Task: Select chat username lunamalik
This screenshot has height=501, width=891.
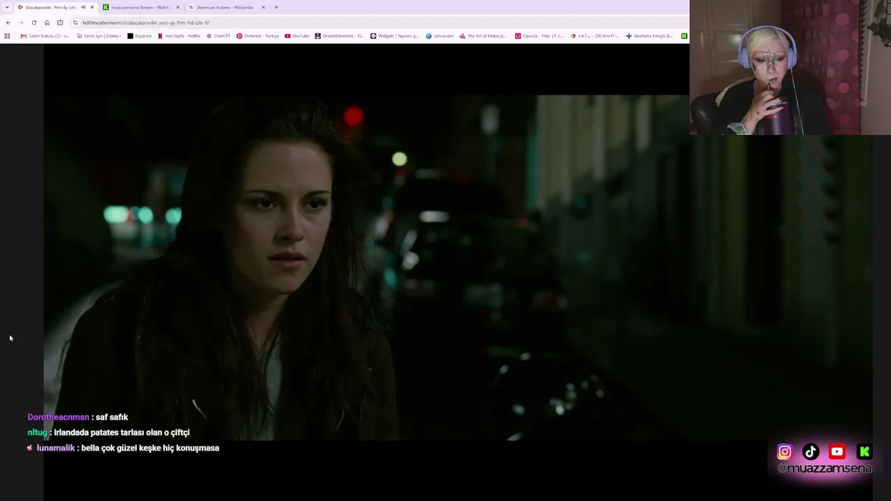Action: point(56,448)
